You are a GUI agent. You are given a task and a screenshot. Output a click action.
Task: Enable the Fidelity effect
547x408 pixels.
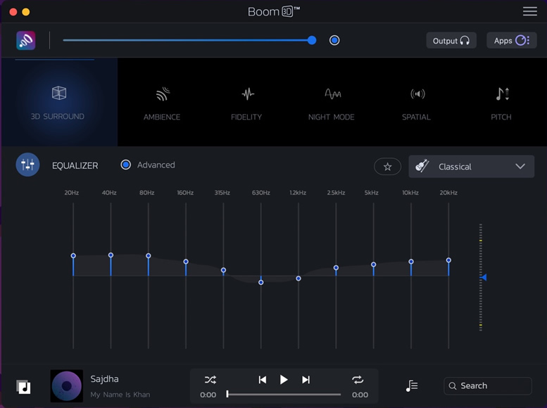pyautogui.click(x=246, y=103)
